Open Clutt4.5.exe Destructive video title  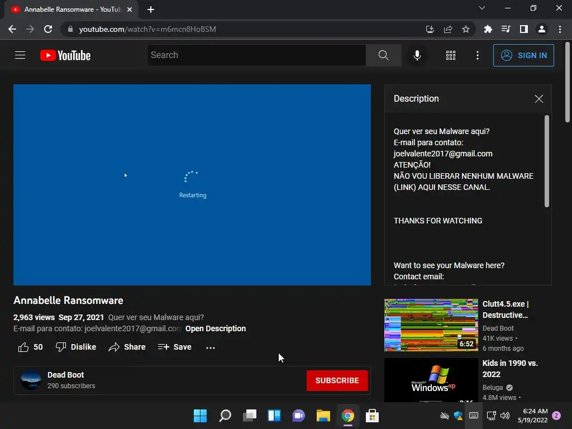(x=506, y=309)
